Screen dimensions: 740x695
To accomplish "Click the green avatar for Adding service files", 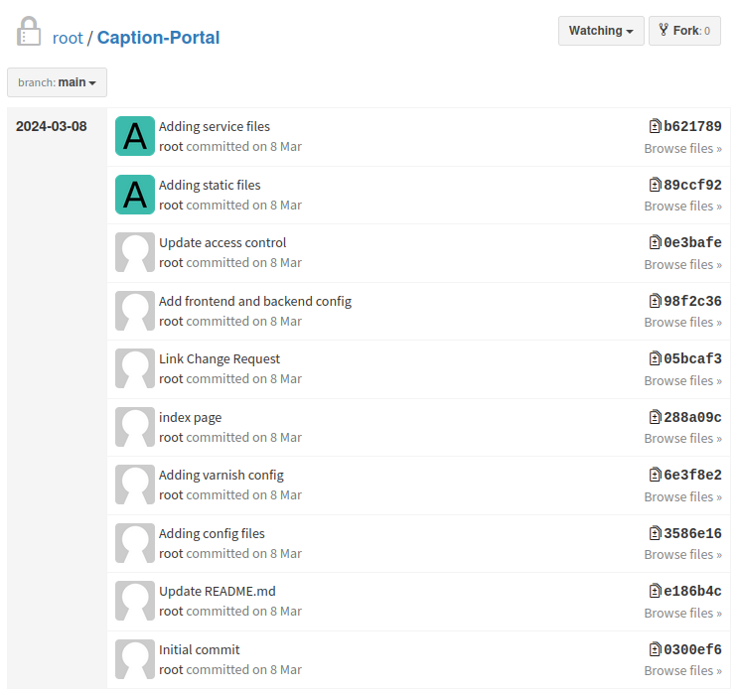I will (x=135, y=136).
